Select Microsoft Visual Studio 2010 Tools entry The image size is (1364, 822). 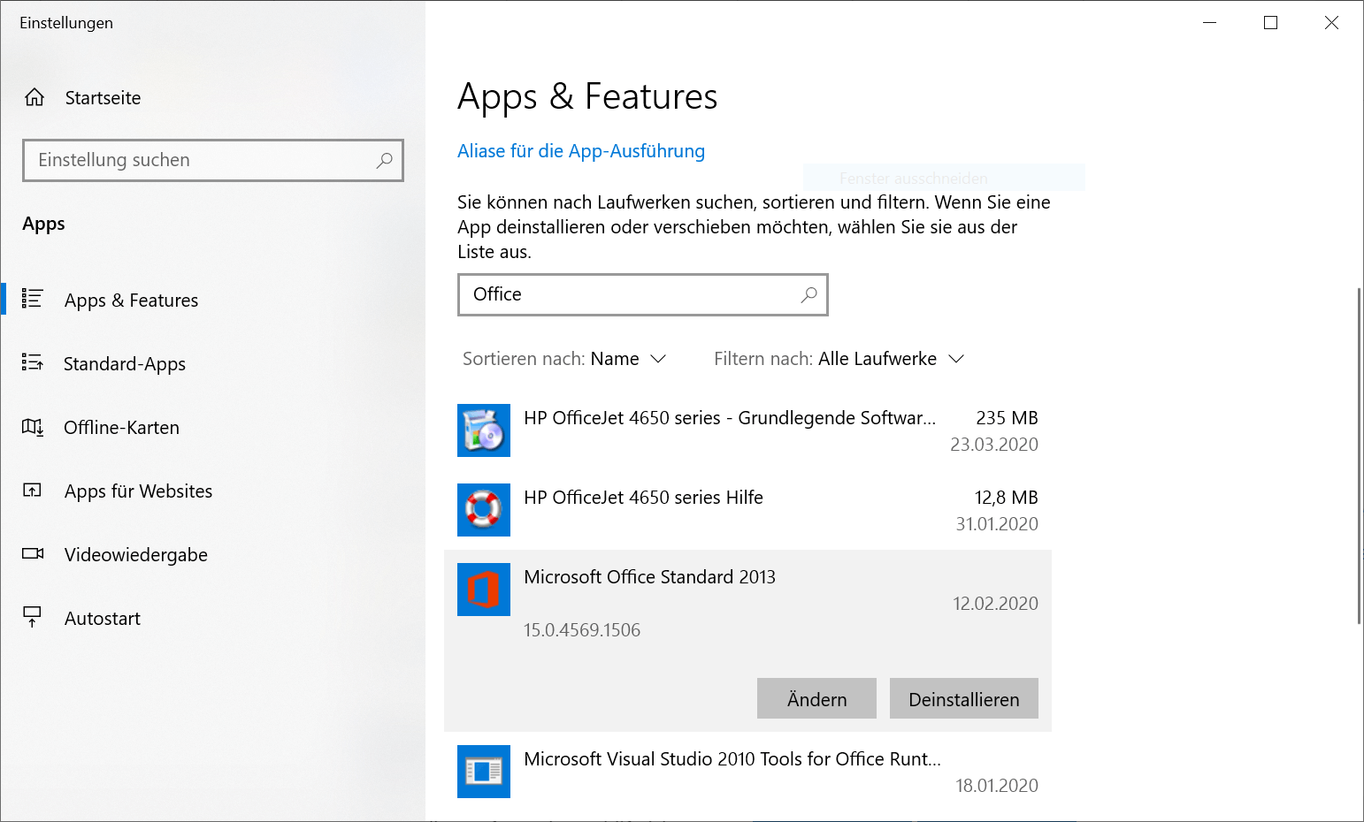point(747,772)
